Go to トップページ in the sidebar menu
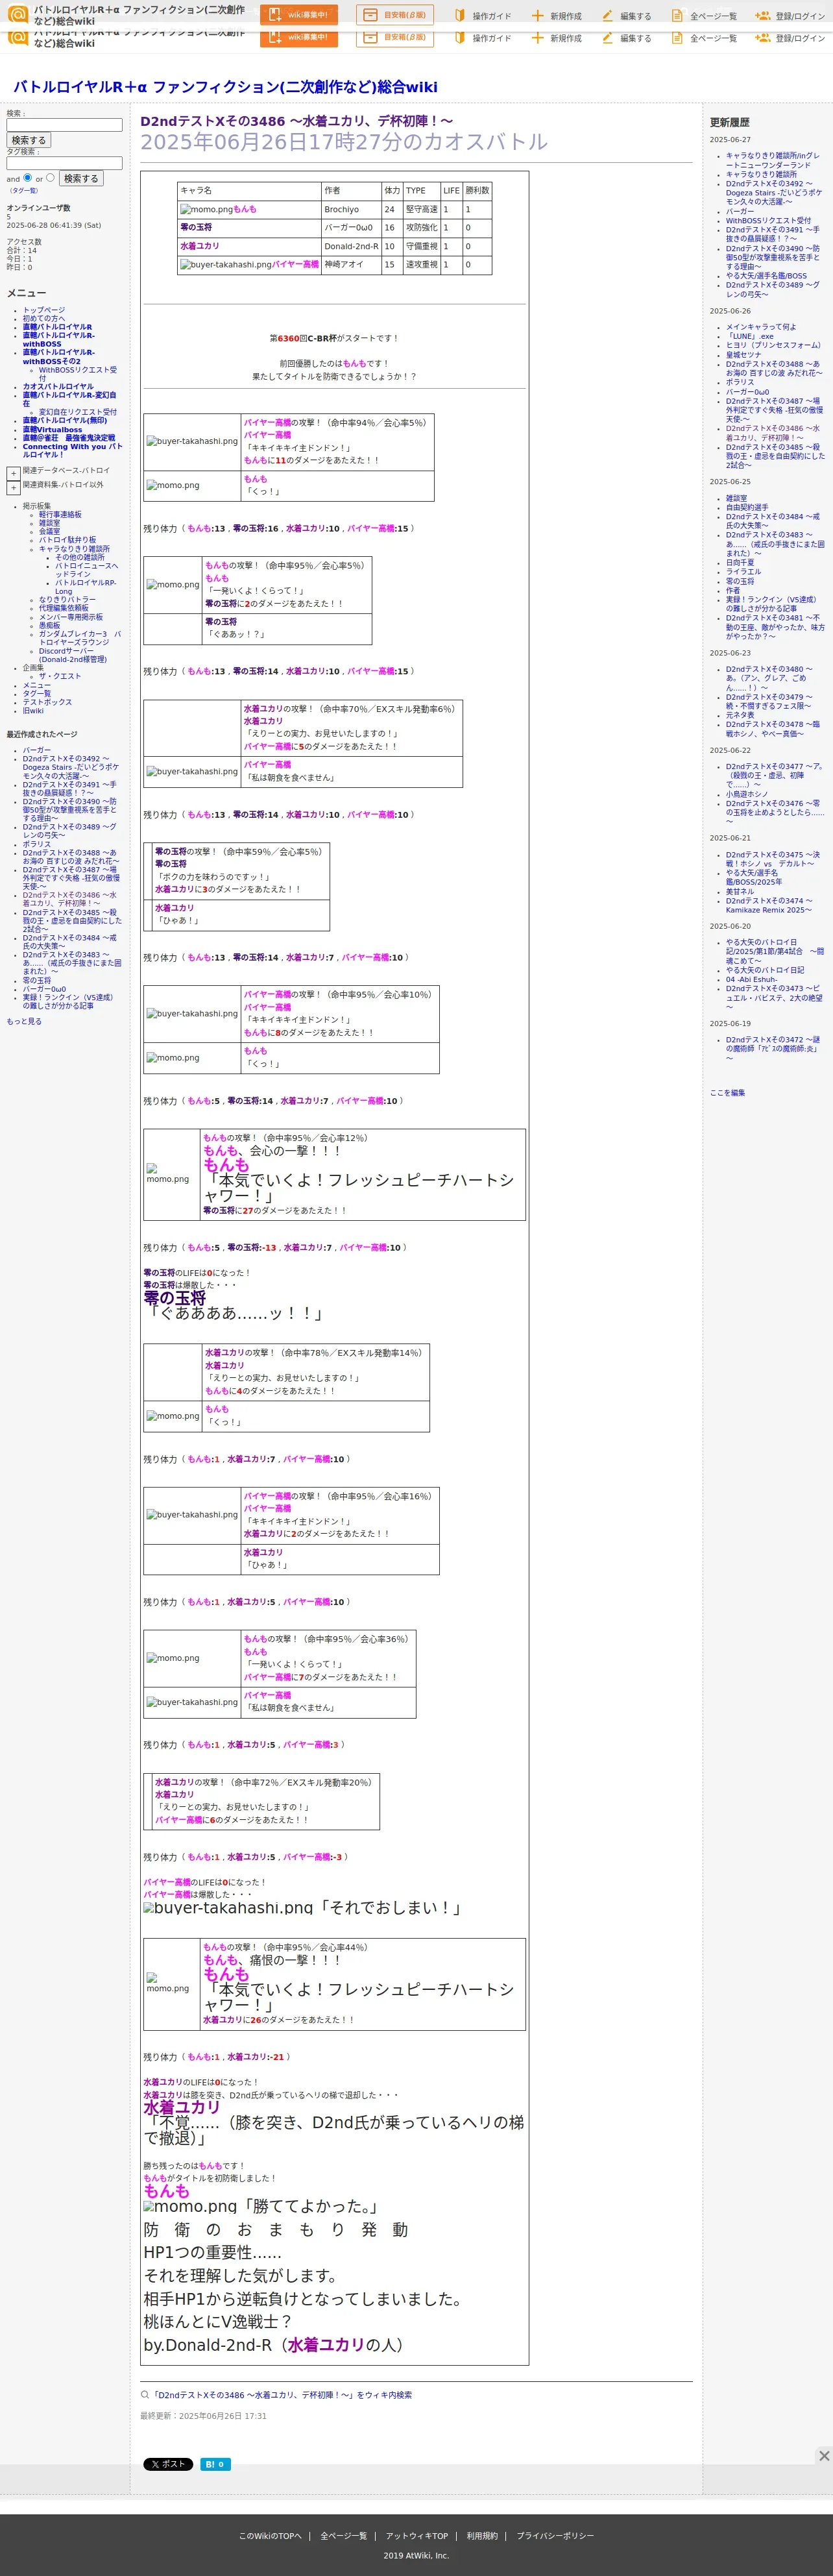 click(44, 310)
